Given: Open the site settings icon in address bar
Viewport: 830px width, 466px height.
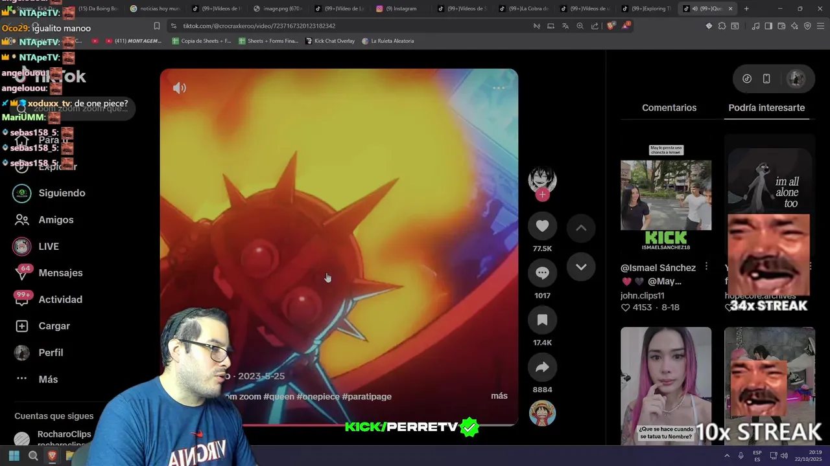Looking at the screenshot, I should pyautogui.click(x=173, y=26).
